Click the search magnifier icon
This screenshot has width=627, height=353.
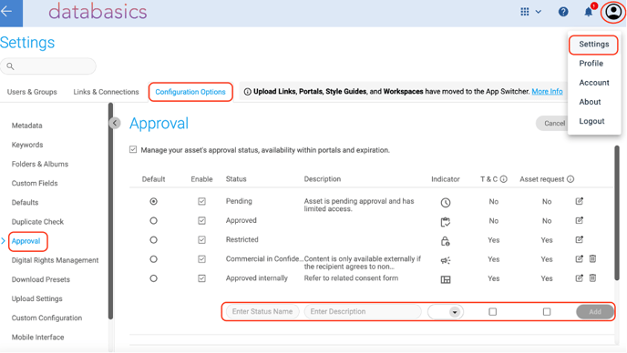pos(10,66)
